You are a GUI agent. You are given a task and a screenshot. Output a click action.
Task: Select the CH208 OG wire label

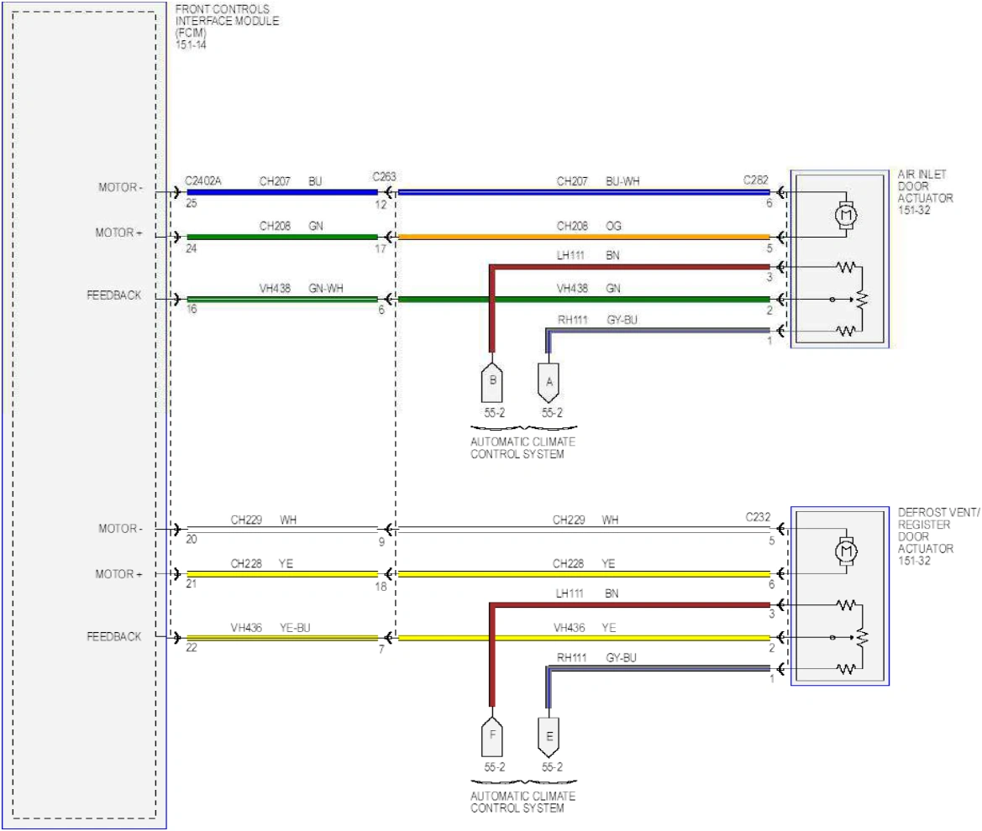589,226
